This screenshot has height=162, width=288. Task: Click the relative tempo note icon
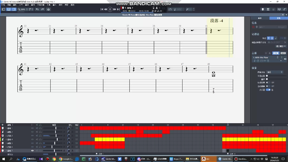(175, 9)
